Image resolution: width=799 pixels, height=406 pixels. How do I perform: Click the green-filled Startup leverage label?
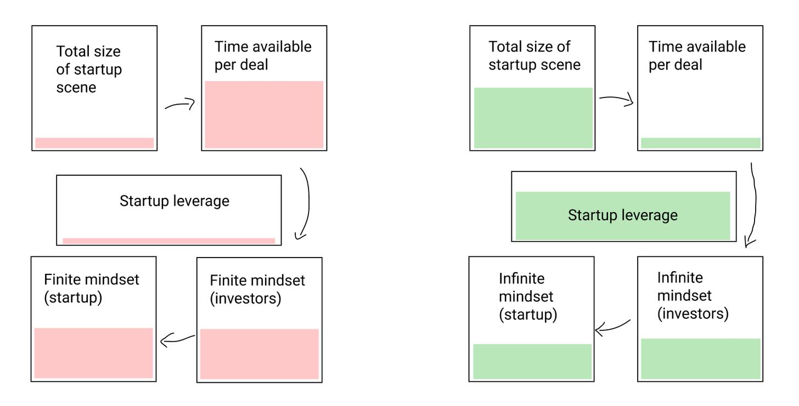(623, 215)
